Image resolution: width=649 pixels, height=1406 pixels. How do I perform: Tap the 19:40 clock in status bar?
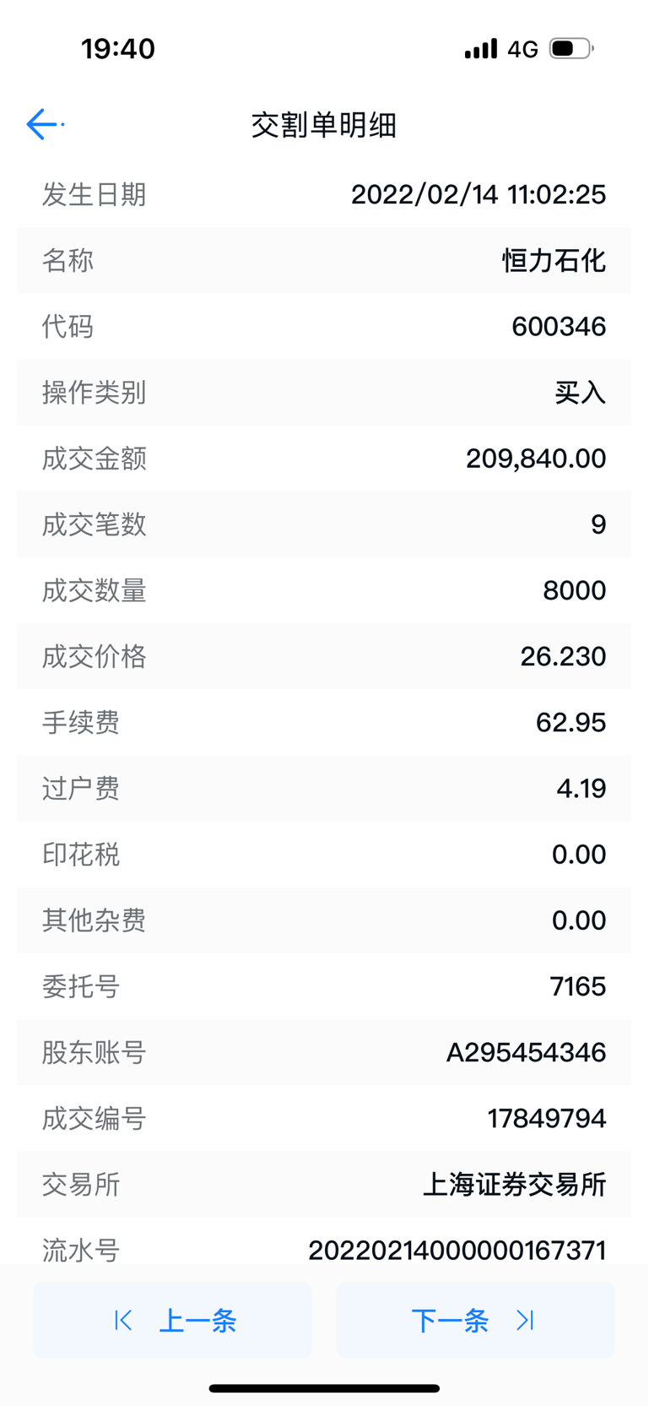point(118,48)
